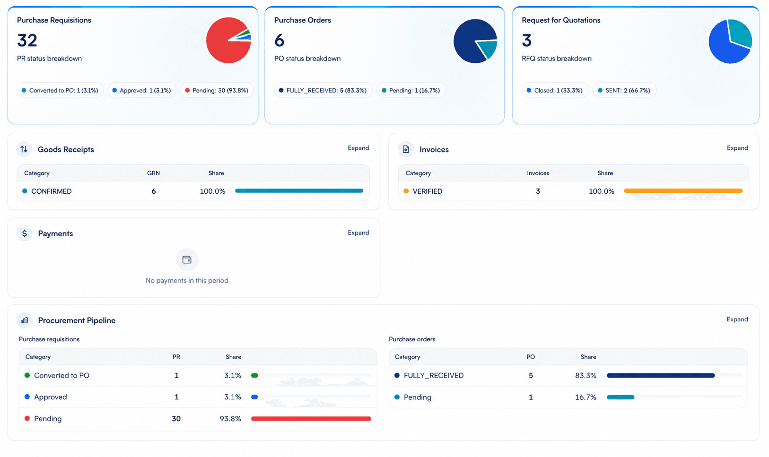Screen dimensions: 769x457
Task: Expand the Payments panel
Action: point(358,233)
